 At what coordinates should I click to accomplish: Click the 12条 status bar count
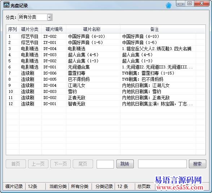coord(32,187)
